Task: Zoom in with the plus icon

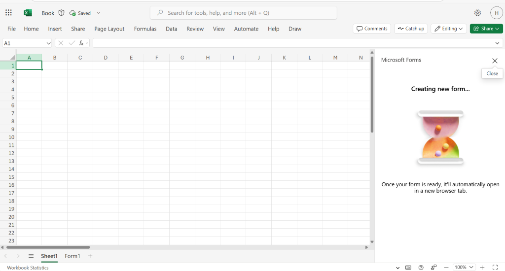Action: tap(482, 268)
